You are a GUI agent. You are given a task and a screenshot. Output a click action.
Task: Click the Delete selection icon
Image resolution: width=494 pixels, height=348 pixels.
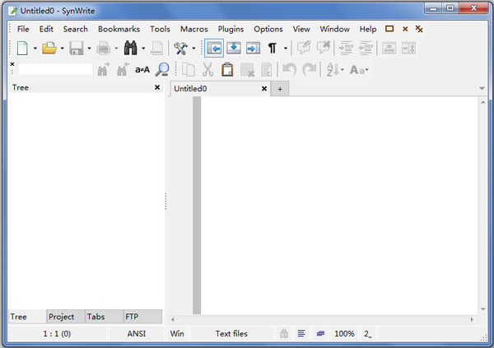[x=247, y=70]
